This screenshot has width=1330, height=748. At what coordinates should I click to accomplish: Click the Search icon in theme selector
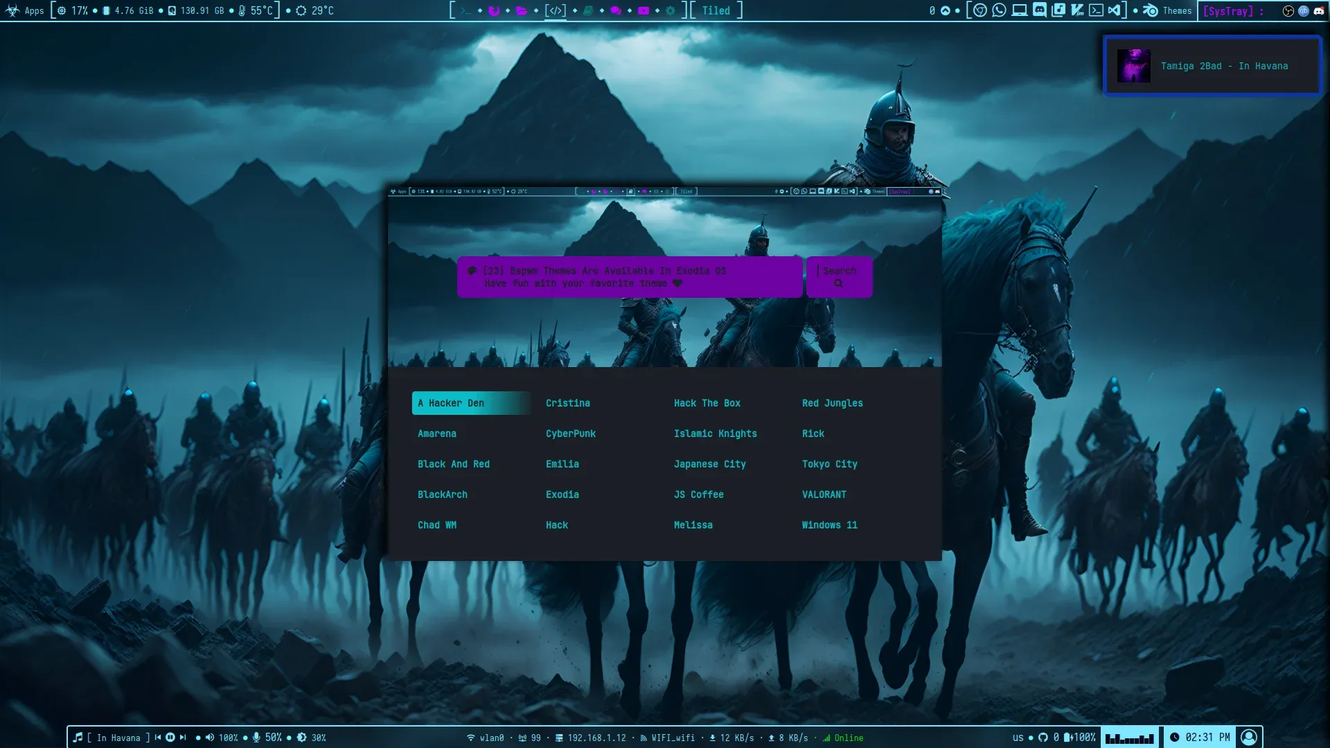(837, 283)
